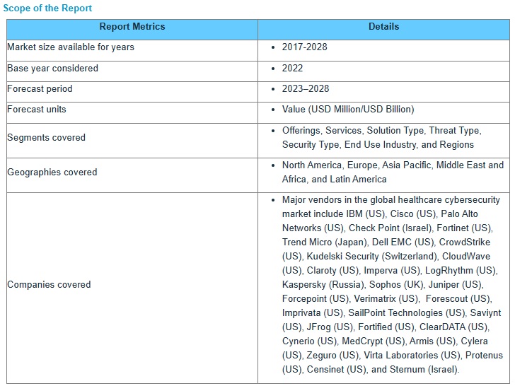
Task: Select the Companies covered row label
Action: (49, 285)
